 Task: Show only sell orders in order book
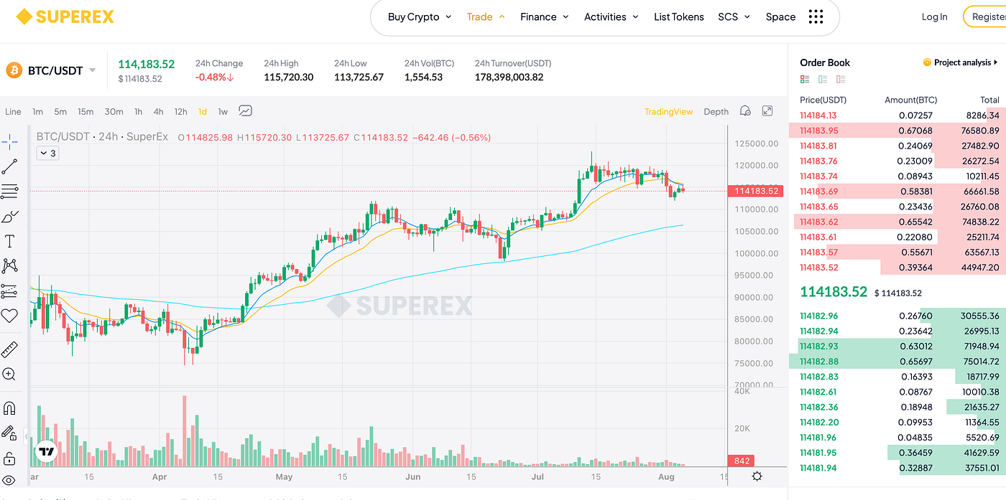tap(841, 80)
